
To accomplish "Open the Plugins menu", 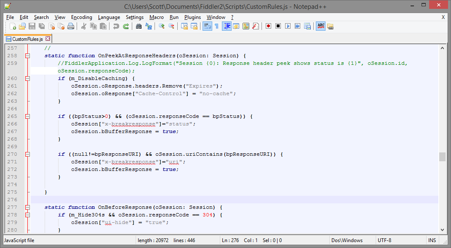I will click(192, 17).
